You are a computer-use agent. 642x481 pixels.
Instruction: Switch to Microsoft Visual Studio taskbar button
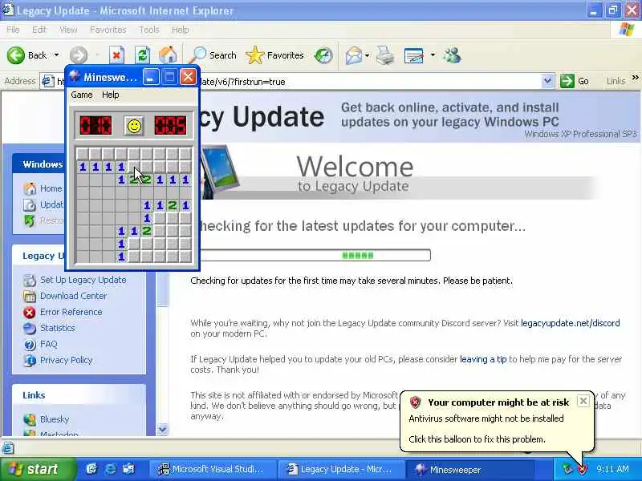[212, 469]
